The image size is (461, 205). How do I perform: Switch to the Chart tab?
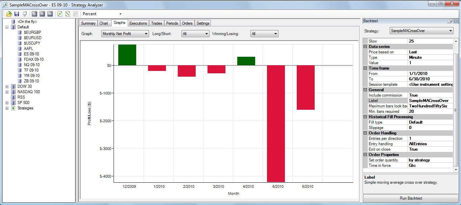coord(104,23)
